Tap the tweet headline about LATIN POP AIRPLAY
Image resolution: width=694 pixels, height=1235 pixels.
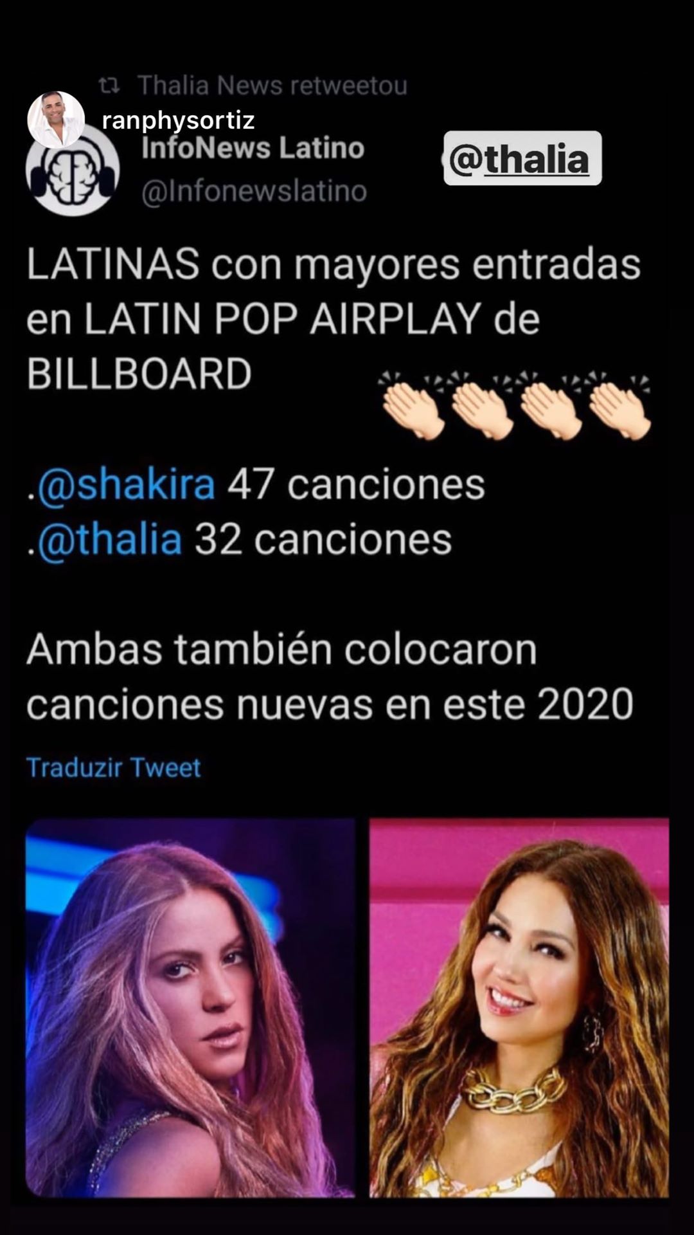(334, 320)
